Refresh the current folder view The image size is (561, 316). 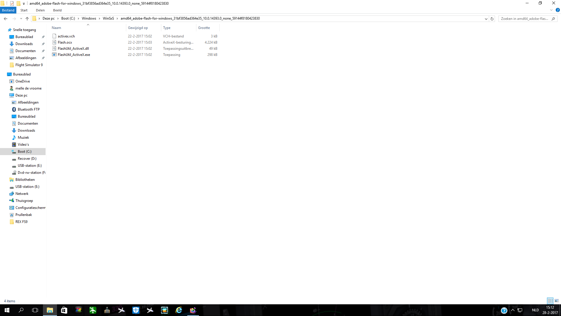click(x=492, y=19)
